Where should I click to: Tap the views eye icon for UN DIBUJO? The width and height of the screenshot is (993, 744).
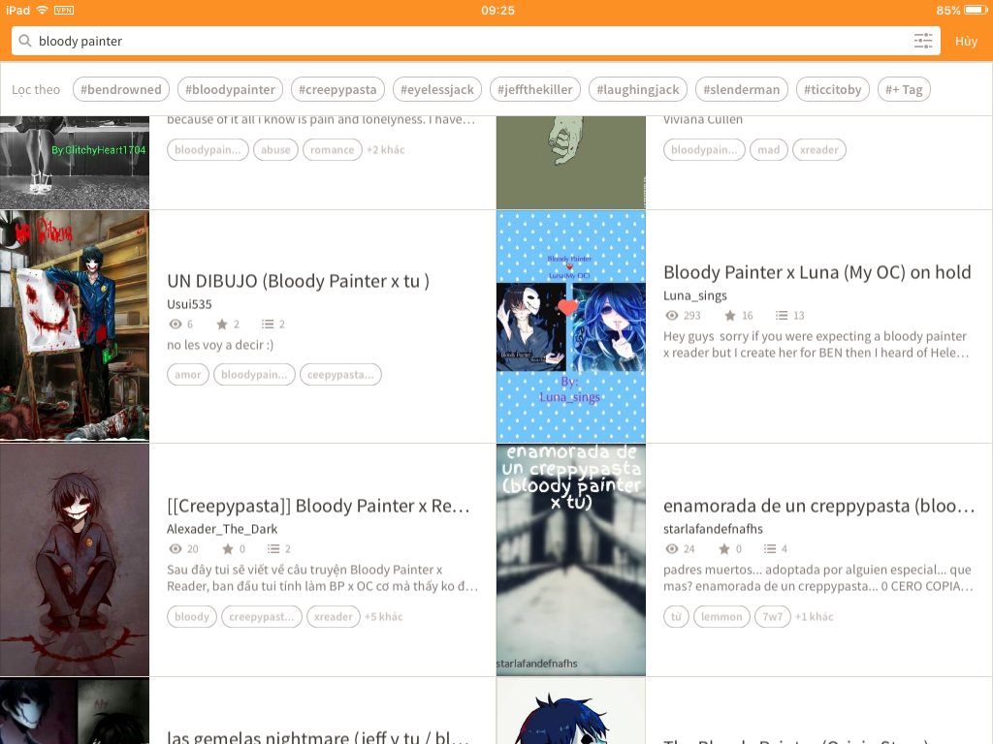click(x=176, y=324)
